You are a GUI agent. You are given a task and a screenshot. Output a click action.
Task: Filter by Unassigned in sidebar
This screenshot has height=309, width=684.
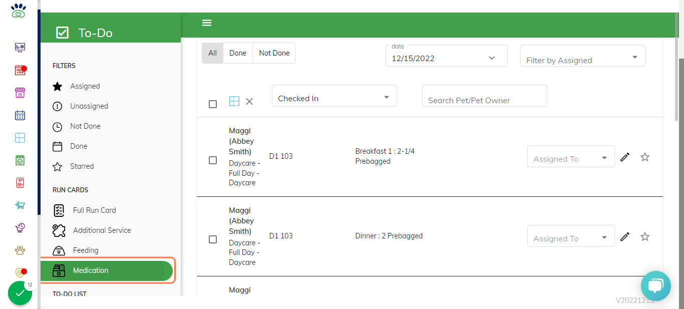[80, 106]
